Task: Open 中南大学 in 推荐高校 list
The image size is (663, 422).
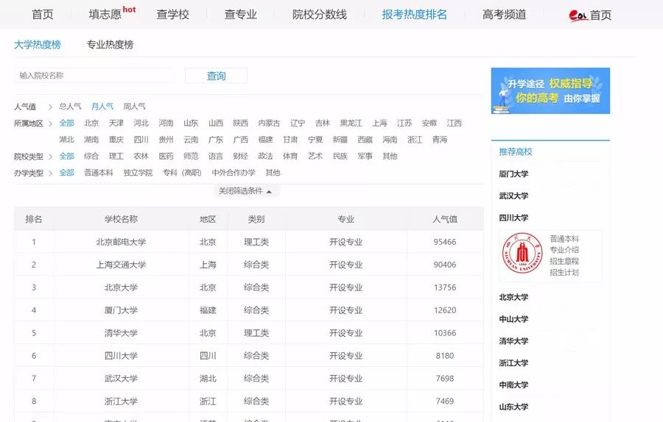Action: tap(513, 385)
